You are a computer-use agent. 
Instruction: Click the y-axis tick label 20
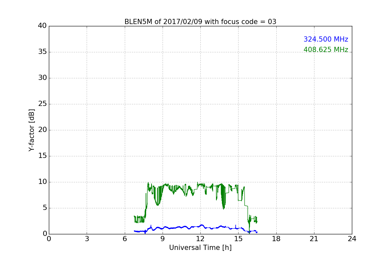click(42, 130)
